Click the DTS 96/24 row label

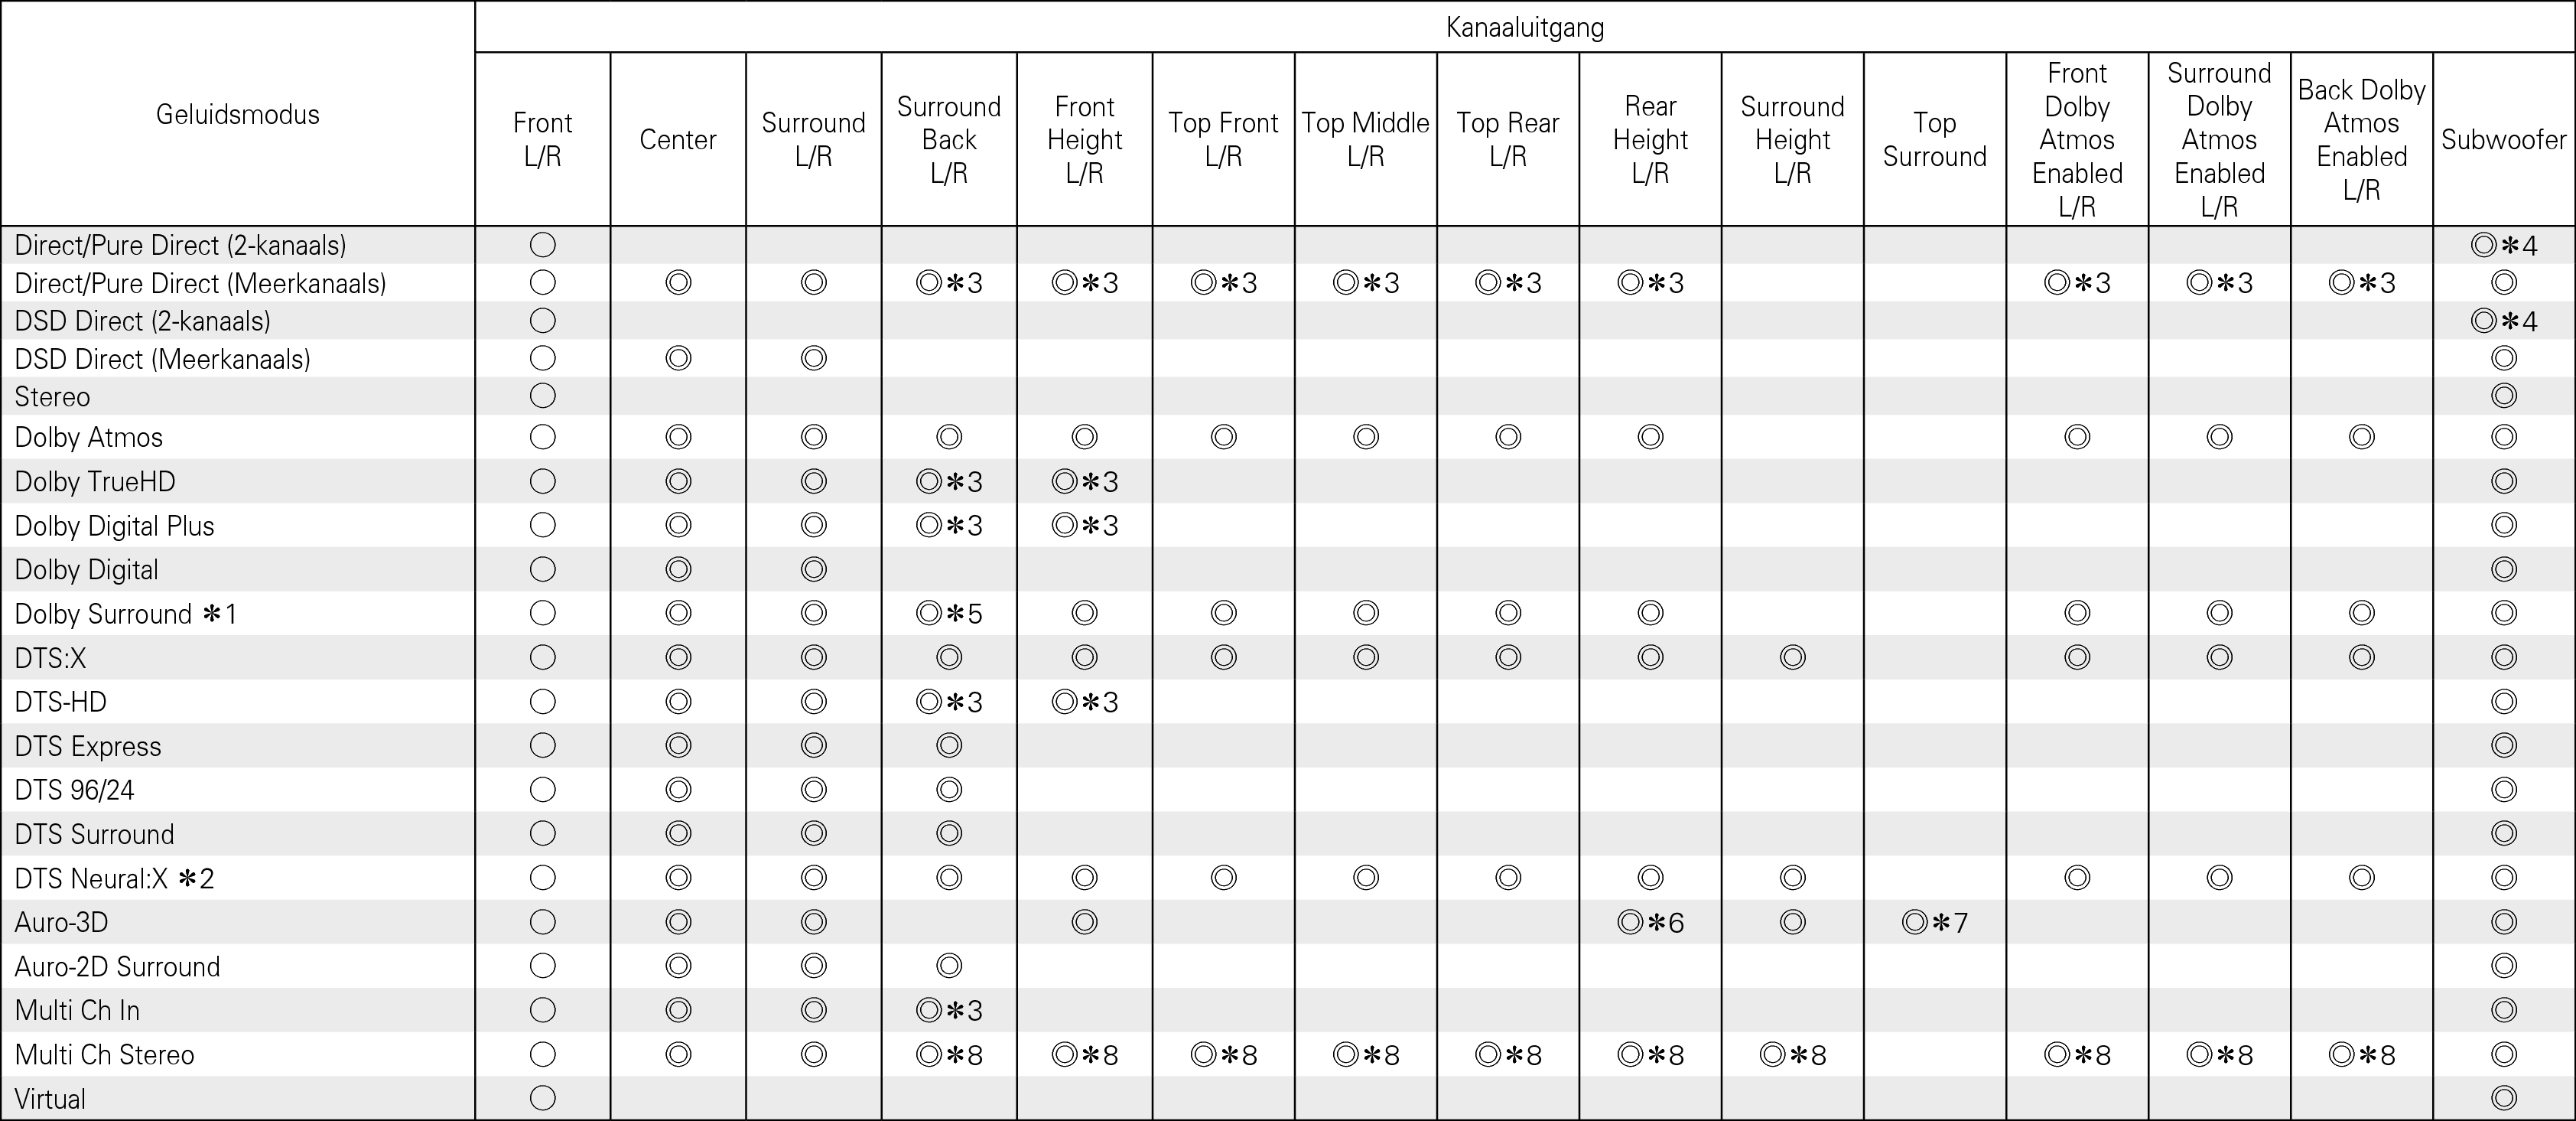(74, 790)
